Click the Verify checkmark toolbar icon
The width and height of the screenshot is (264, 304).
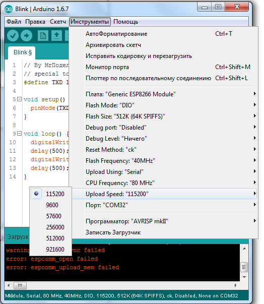[x=13, y=36]
